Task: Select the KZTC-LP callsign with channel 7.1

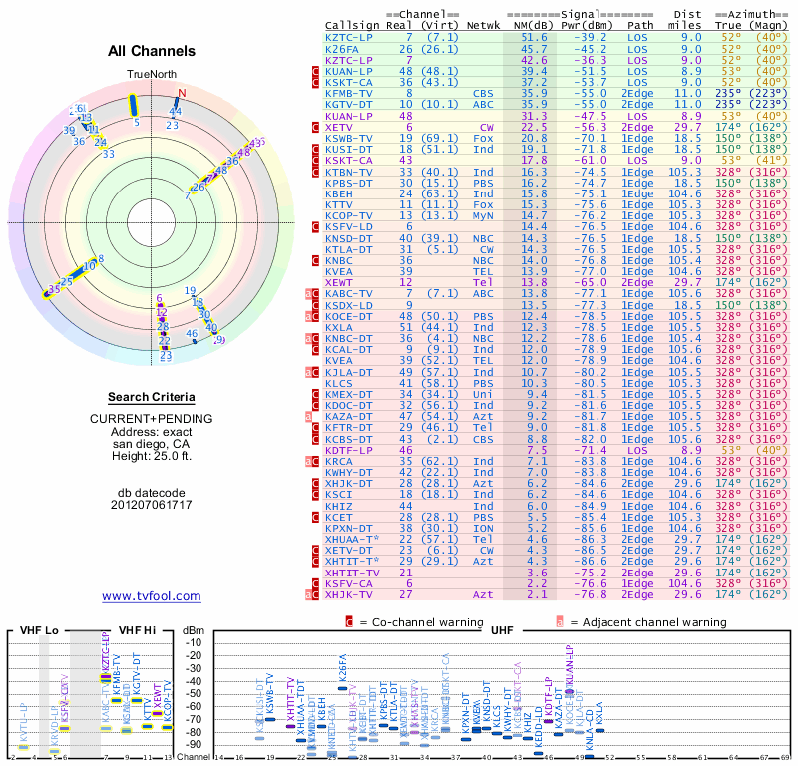Action: coord(348,37)
